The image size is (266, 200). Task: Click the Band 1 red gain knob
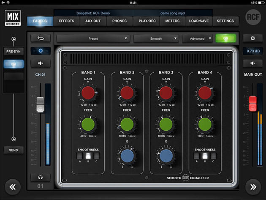click(88, 93)
